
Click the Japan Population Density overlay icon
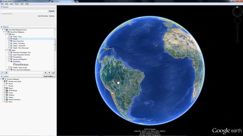(11, 54)
